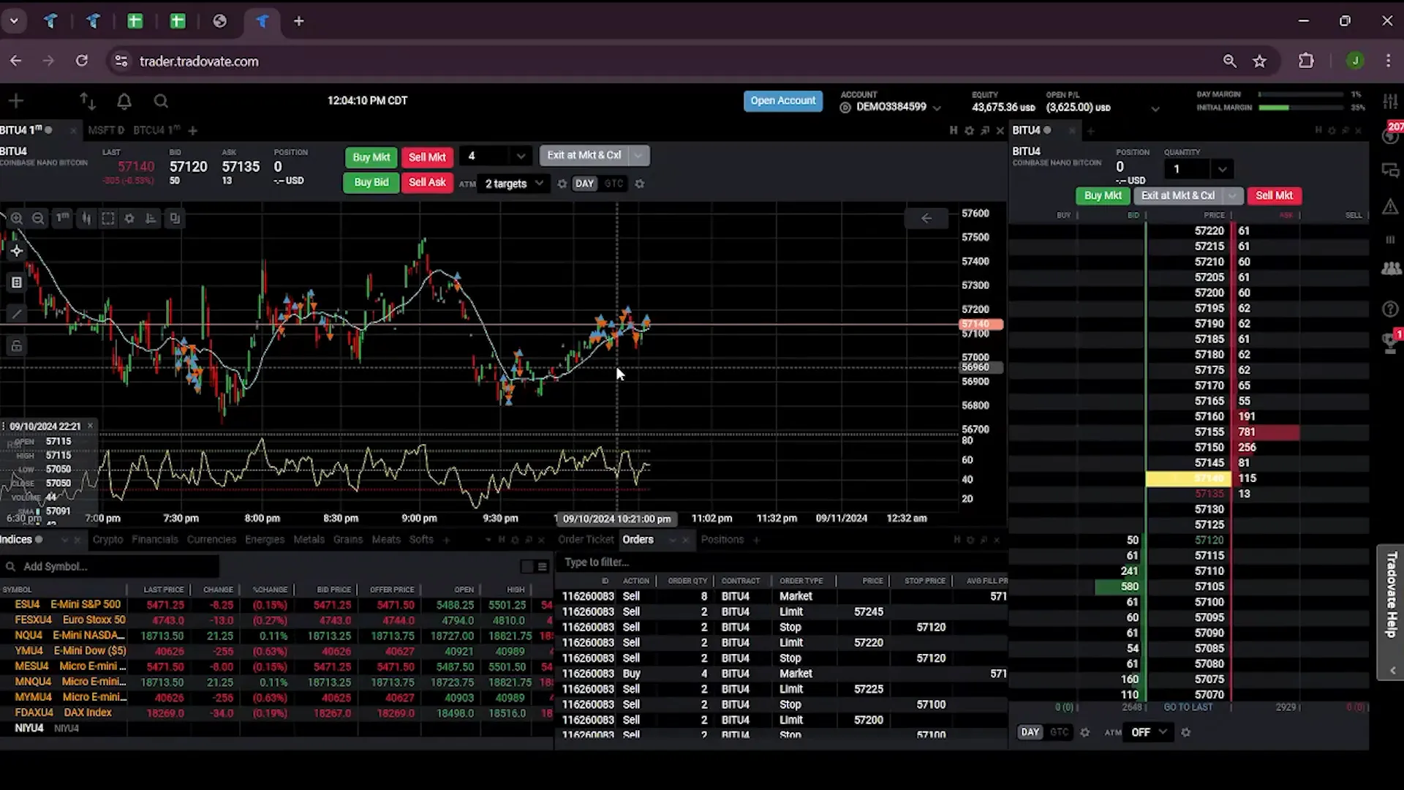Image resolution: width=1404 pixels, height=790 pixels.
Task: Open the ATM OFF dropdown in DOM
Action: [x=1149, y=732]
